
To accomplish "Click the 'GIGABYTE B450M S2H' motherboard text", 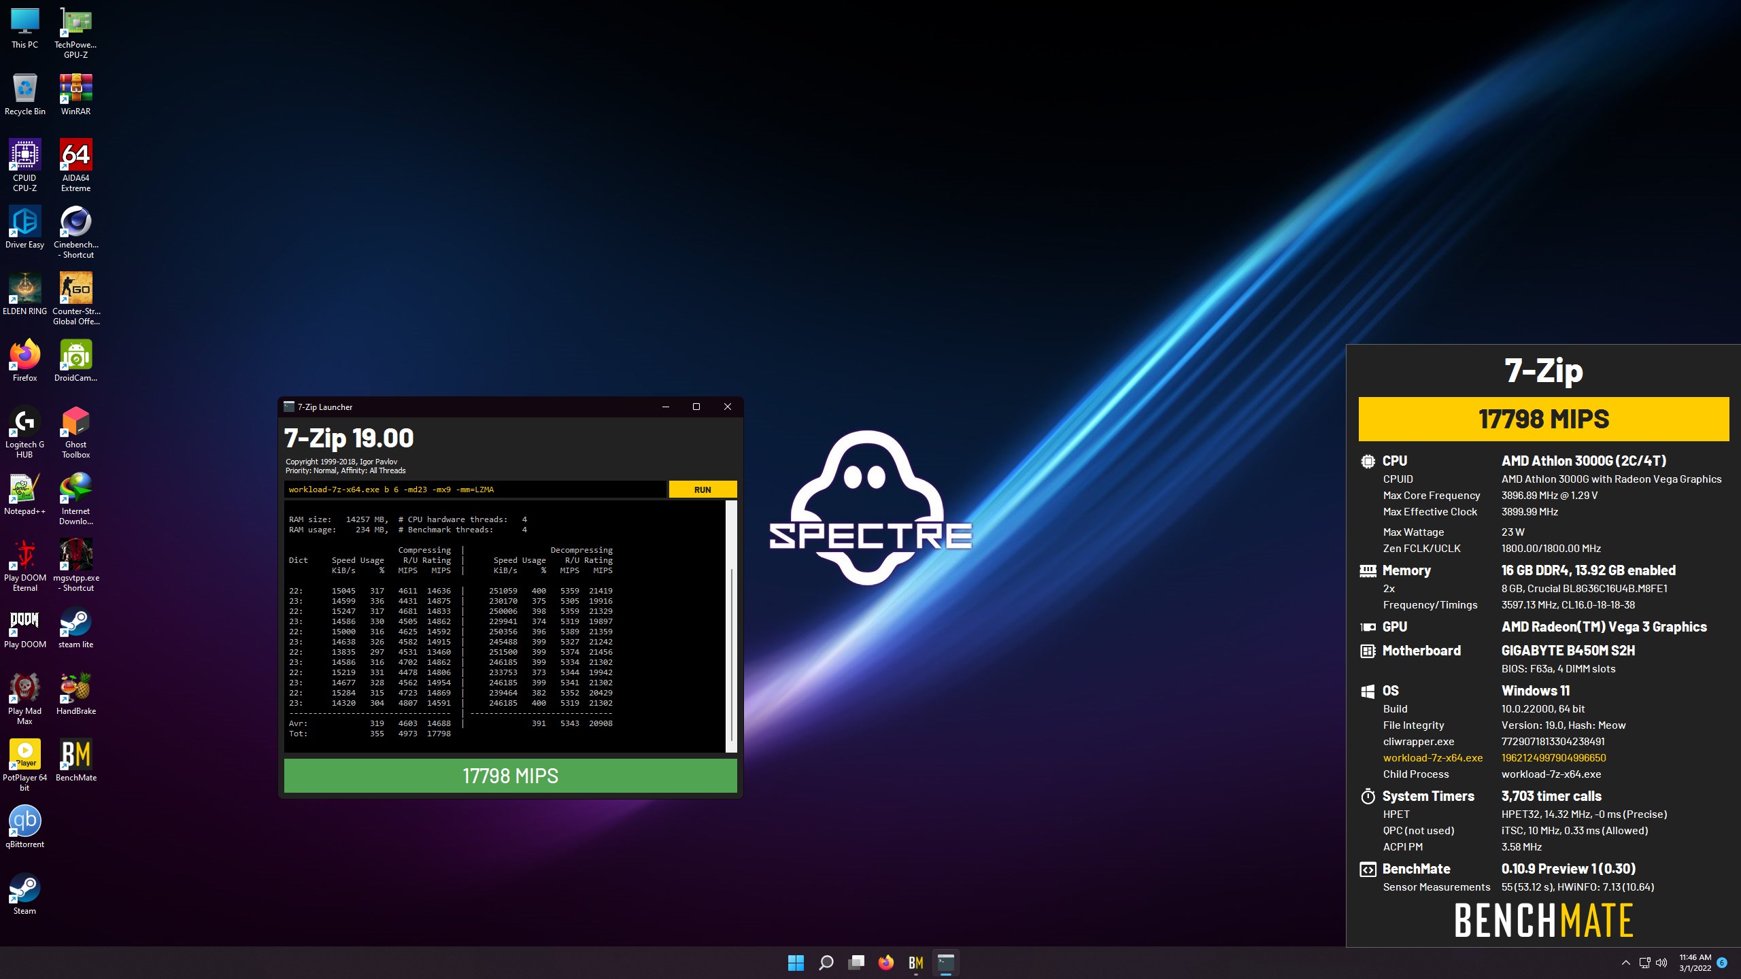I will 1568,651.
